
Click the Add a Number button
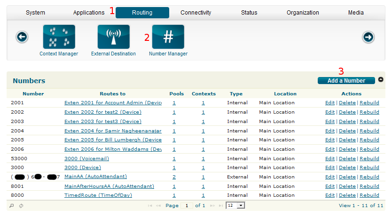click(x=346, y=81)
